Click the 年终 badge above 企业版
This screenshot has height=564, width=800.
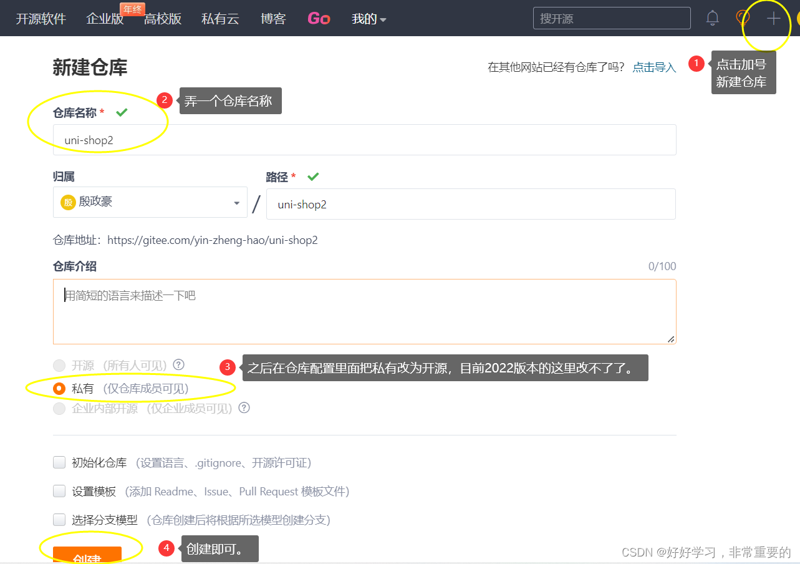tap(132, 9)
